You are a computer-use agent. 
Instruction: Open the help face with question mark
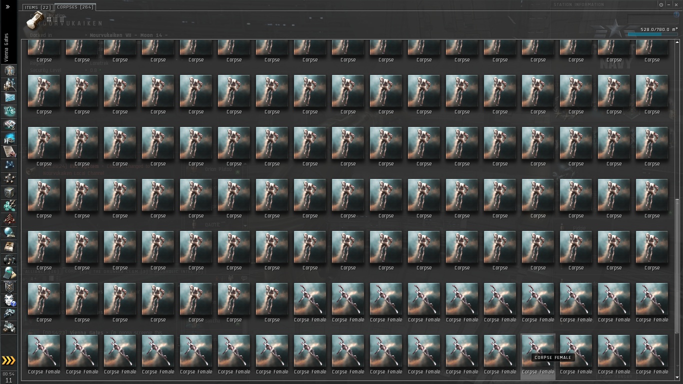coord(9,300)
